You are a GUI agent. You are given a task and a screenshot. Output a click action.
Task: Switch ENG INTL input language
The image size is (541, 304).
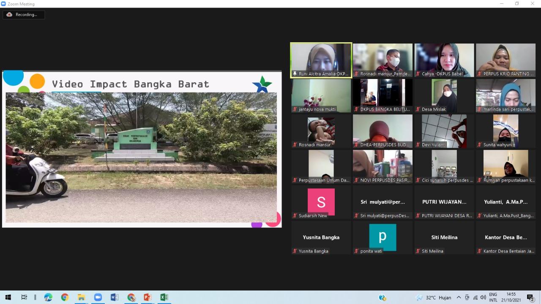coord(493,297)
